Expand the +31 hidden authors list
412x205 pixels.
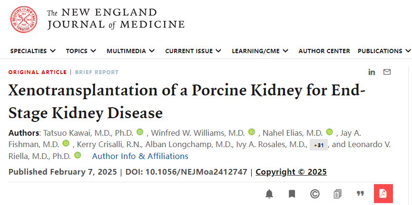click(x=319, y=145)
